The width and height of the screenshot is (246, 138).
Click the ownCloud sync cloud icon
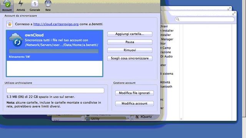click(x=16, y=40)
